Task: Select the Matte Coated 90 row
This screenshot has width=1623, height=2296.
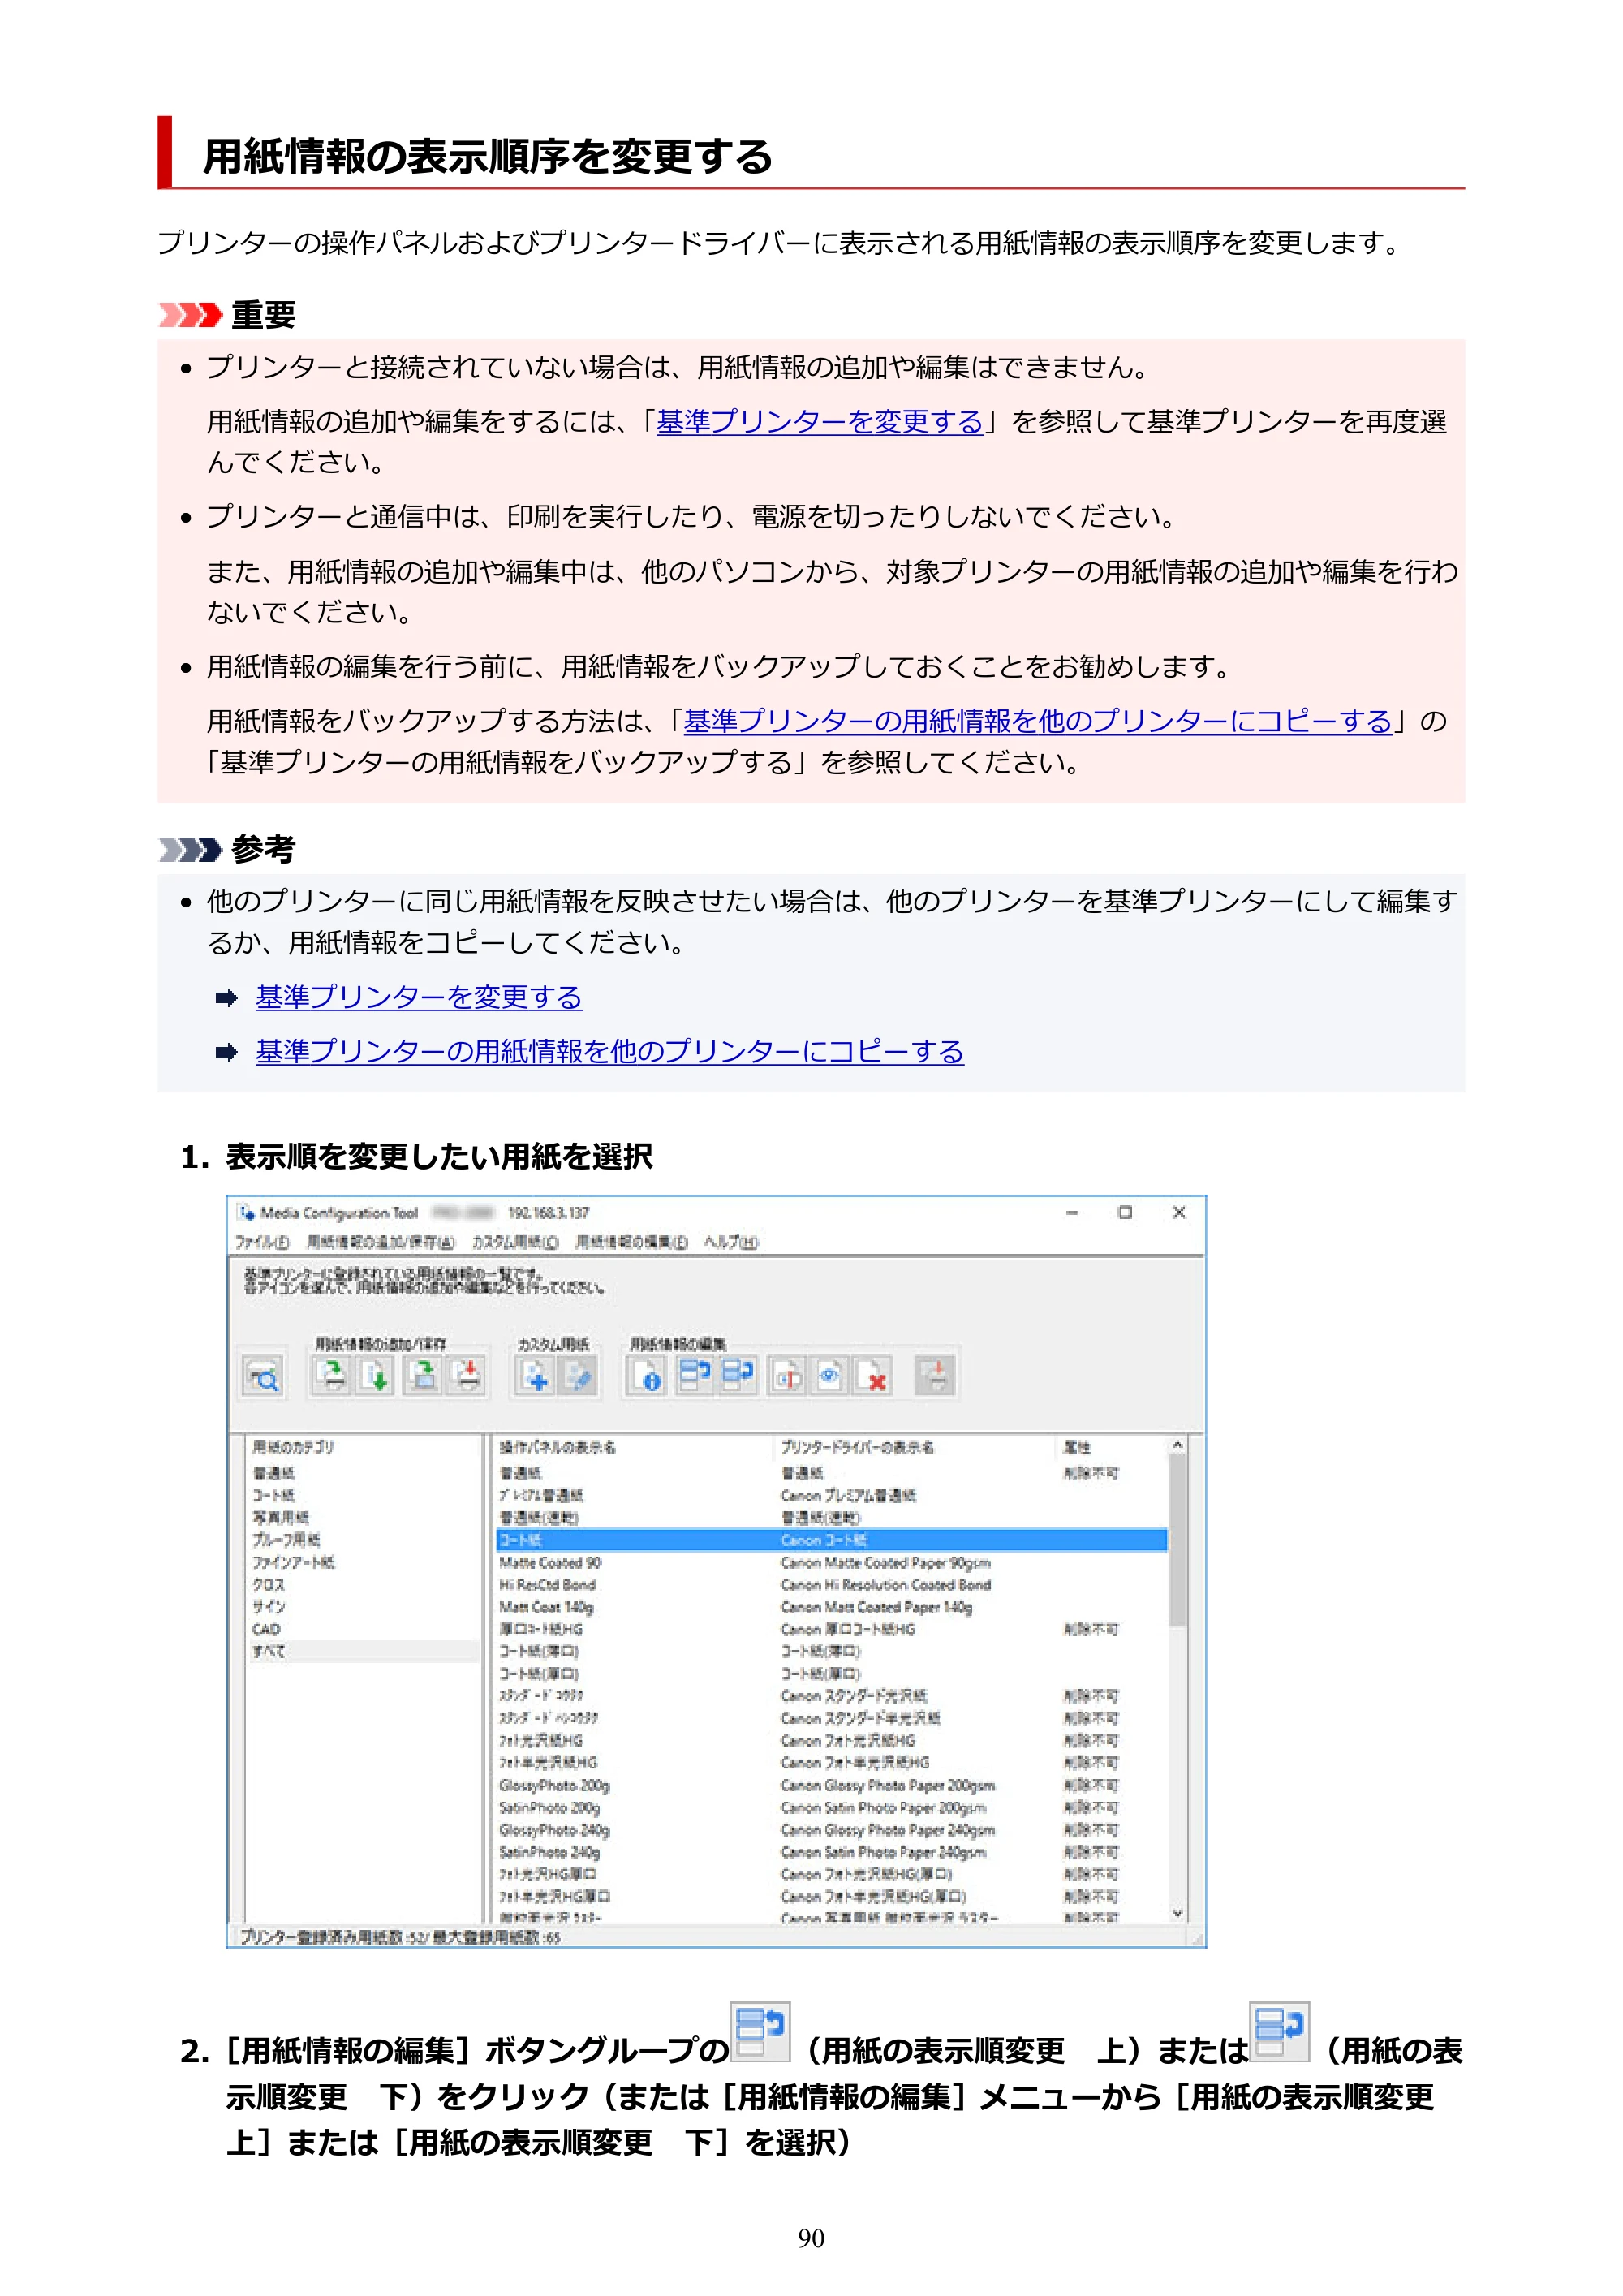Action: tap(832, 1563)
